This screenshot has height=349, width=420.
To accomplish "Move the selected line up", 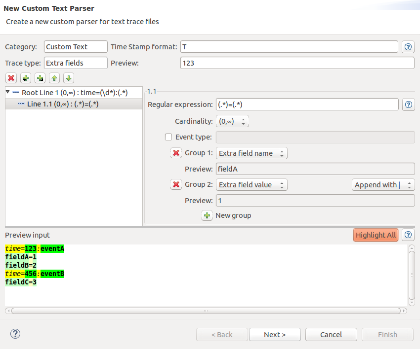I will [x=54, y=78].
